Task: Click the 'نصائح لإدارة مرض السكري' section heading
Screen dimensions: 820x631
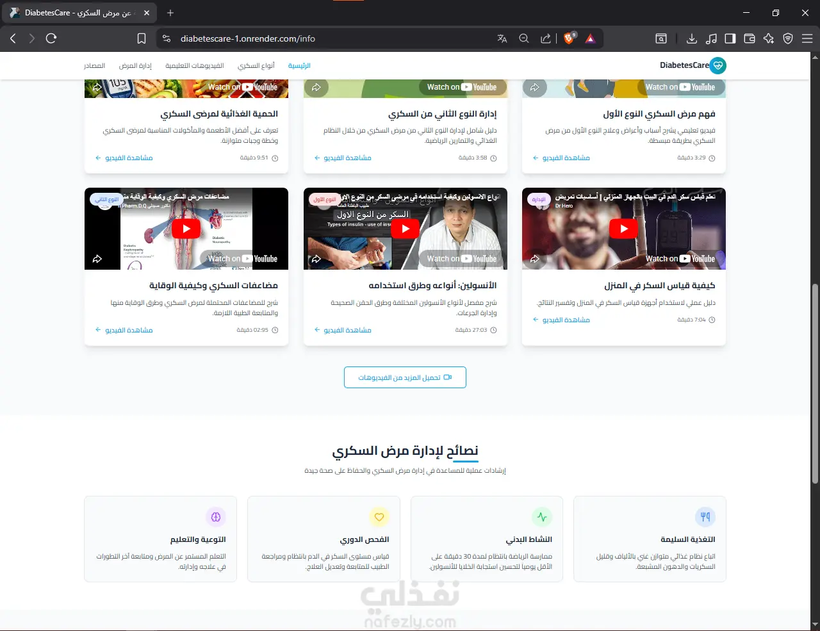Action: point(405,451)
